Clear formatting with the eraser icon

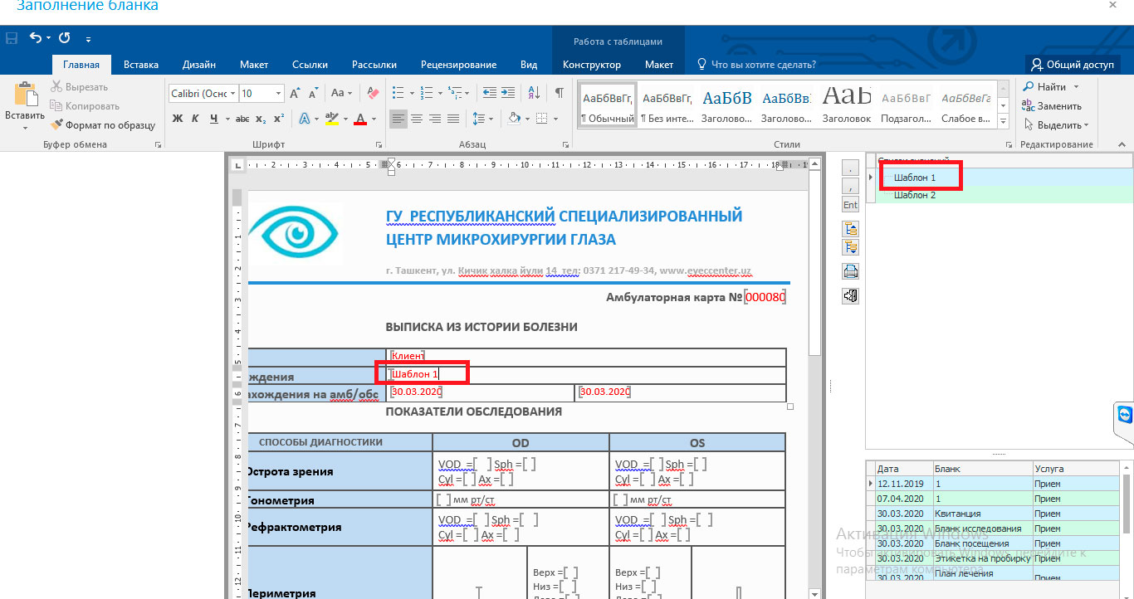tap(373, 94)
